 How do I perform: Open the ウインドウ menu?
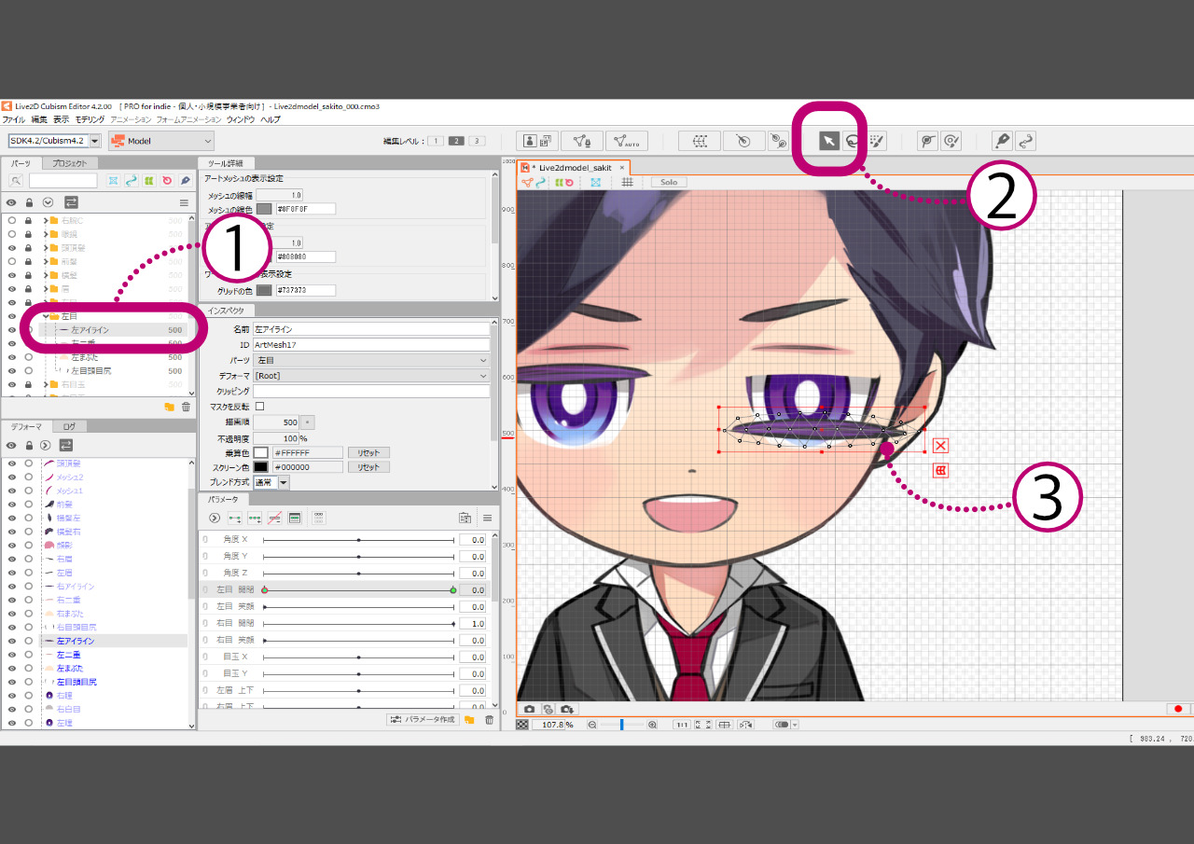pyautogui.click(x=241, y=119)
